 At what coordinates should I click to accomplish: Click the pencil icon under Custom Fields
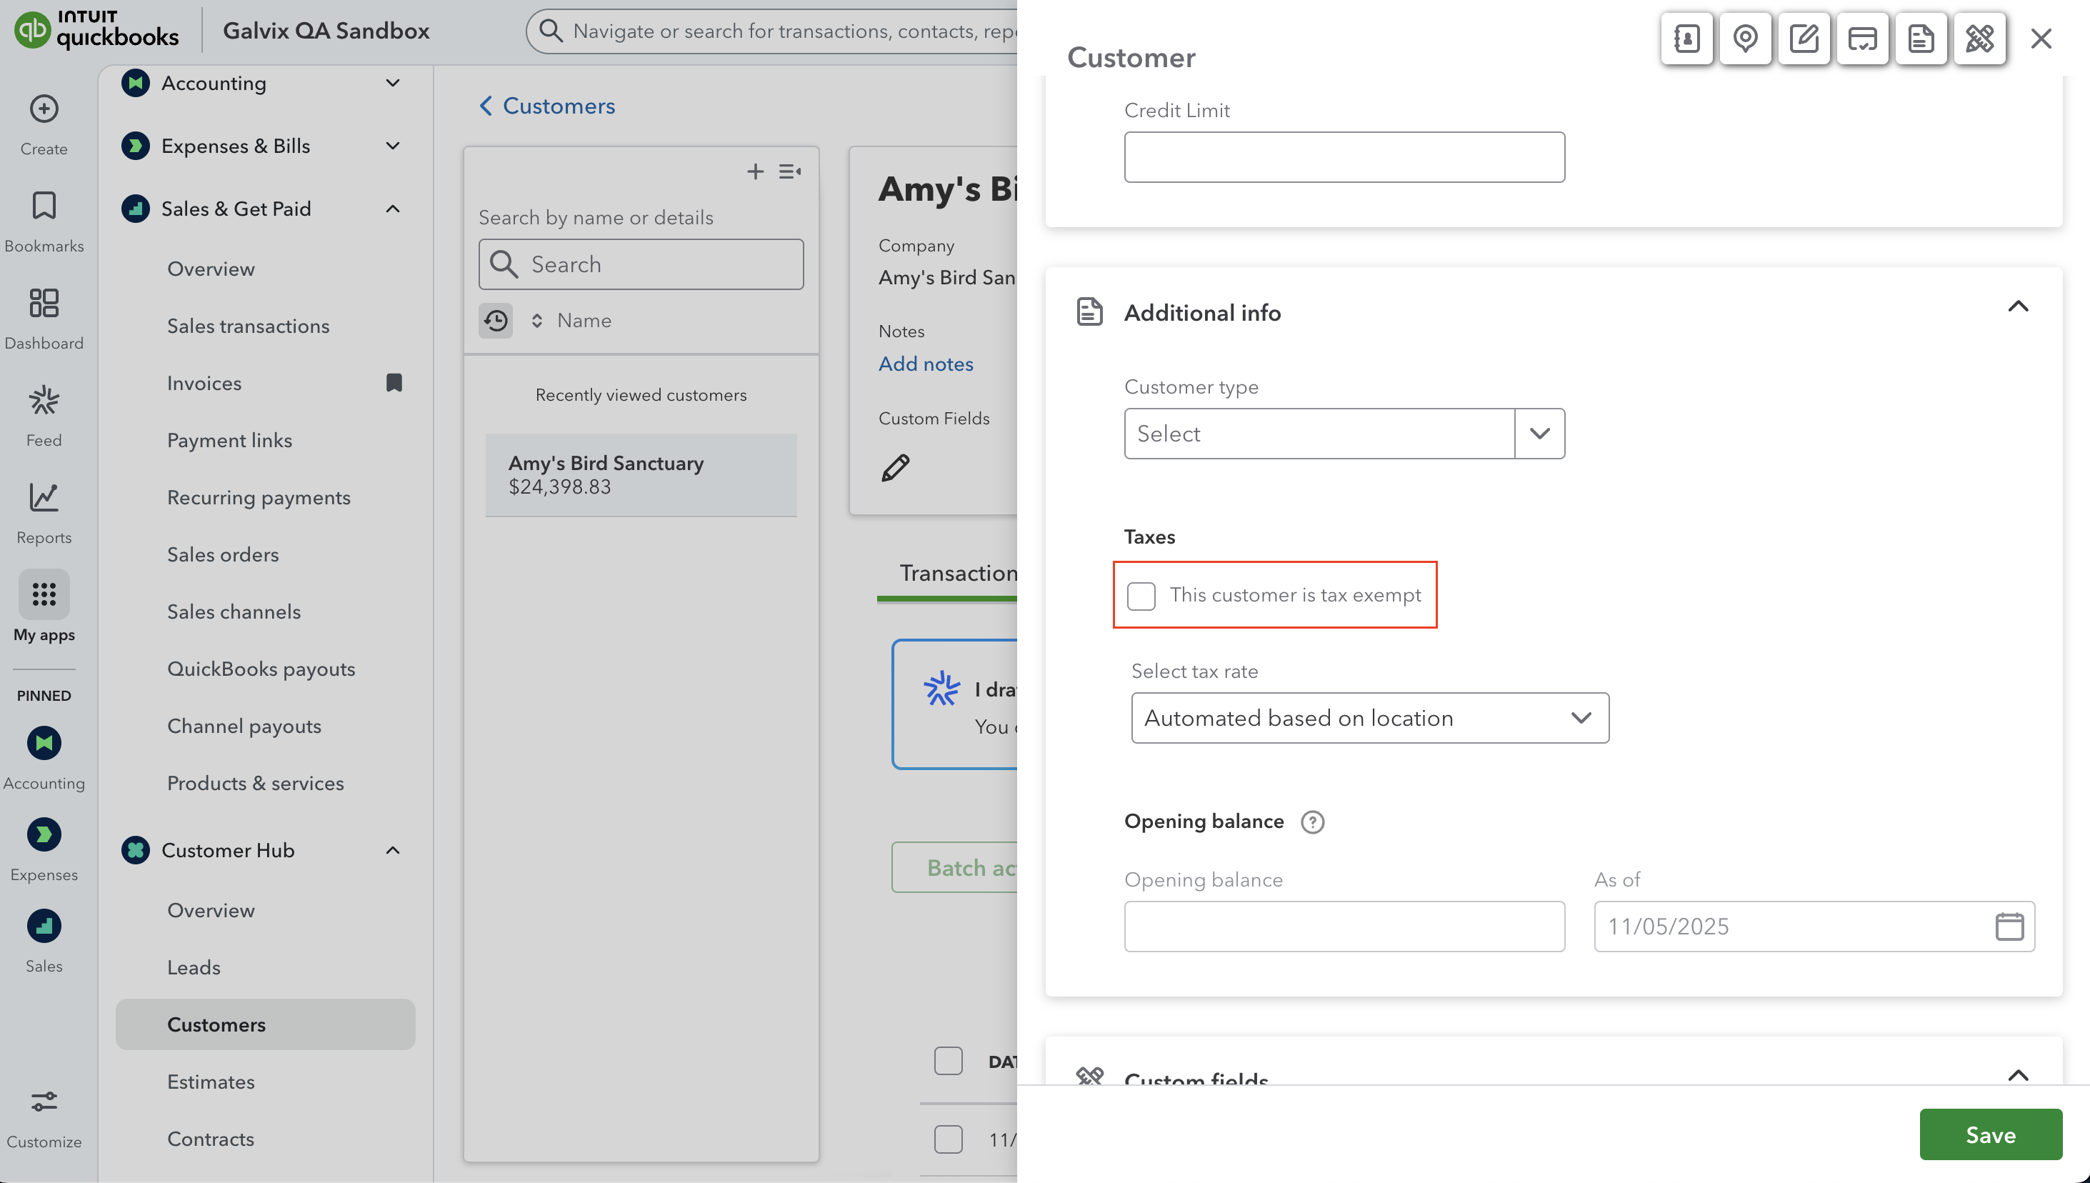[895, 468]
